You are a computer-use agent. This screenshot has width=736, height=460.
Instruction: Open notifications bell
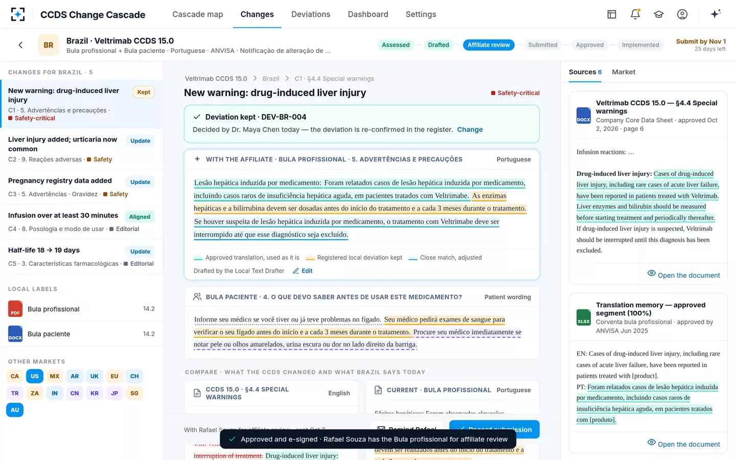pyautogui.click(x=635, y=14)
